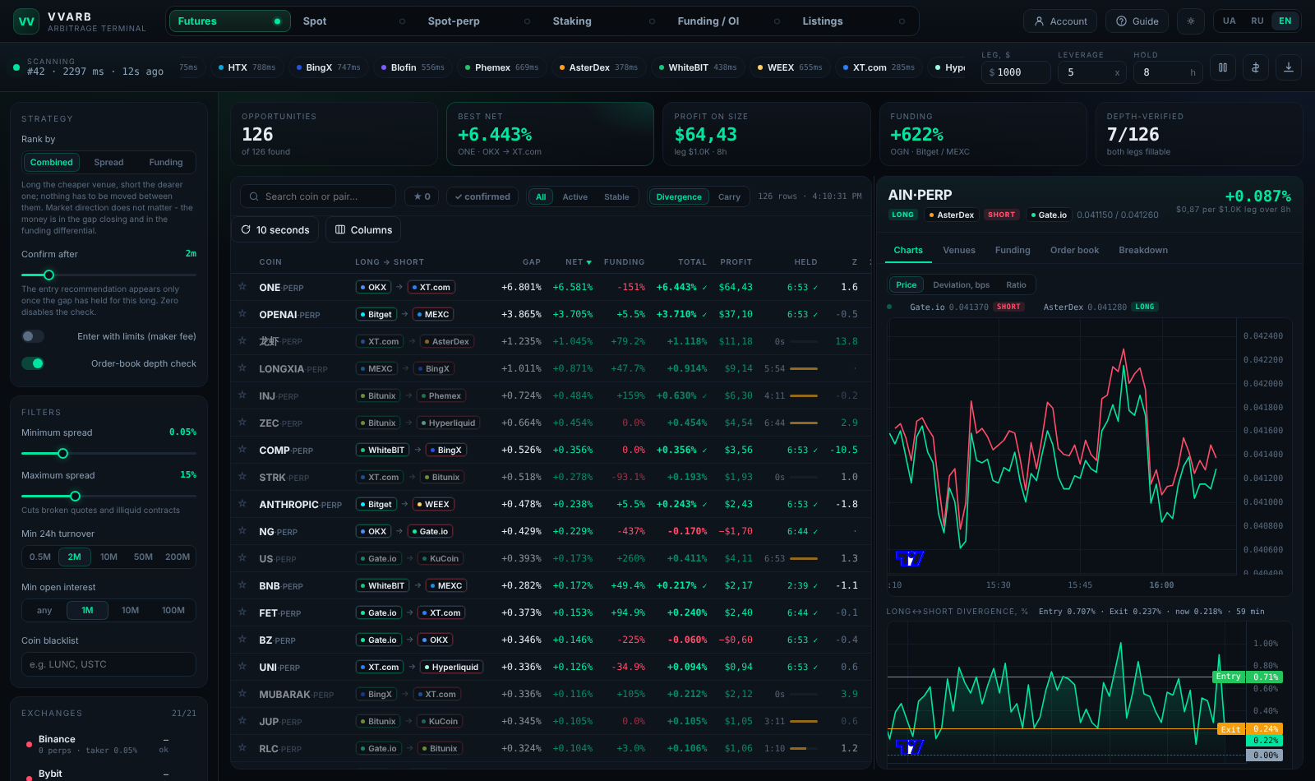Screen dimensions: 1315x781
Task: Open the Order book tab for AIN-PERP
Action: coord(1074,250)
